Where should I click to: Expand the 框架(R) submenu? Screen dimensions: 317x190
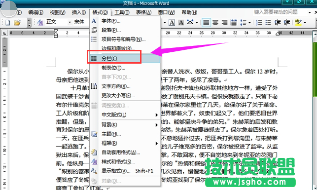156,144
